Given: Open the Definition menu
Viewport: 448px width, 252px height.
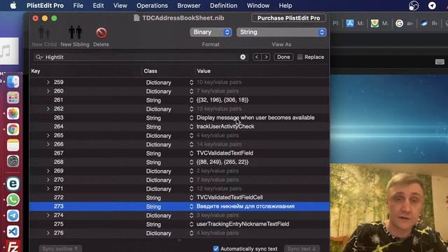Looking at the screenshot, I should point(223,6).
